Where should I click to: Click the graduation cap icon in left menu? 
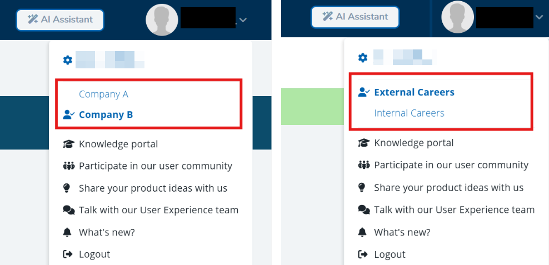pos(69,144)
